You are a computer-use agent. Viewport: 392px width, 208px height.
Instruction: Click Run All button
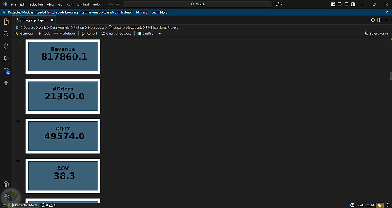coord(89,33)
